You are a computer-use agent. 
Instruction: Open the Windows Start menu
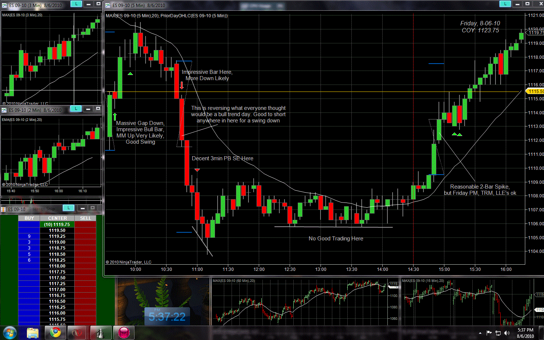point(10,333)
